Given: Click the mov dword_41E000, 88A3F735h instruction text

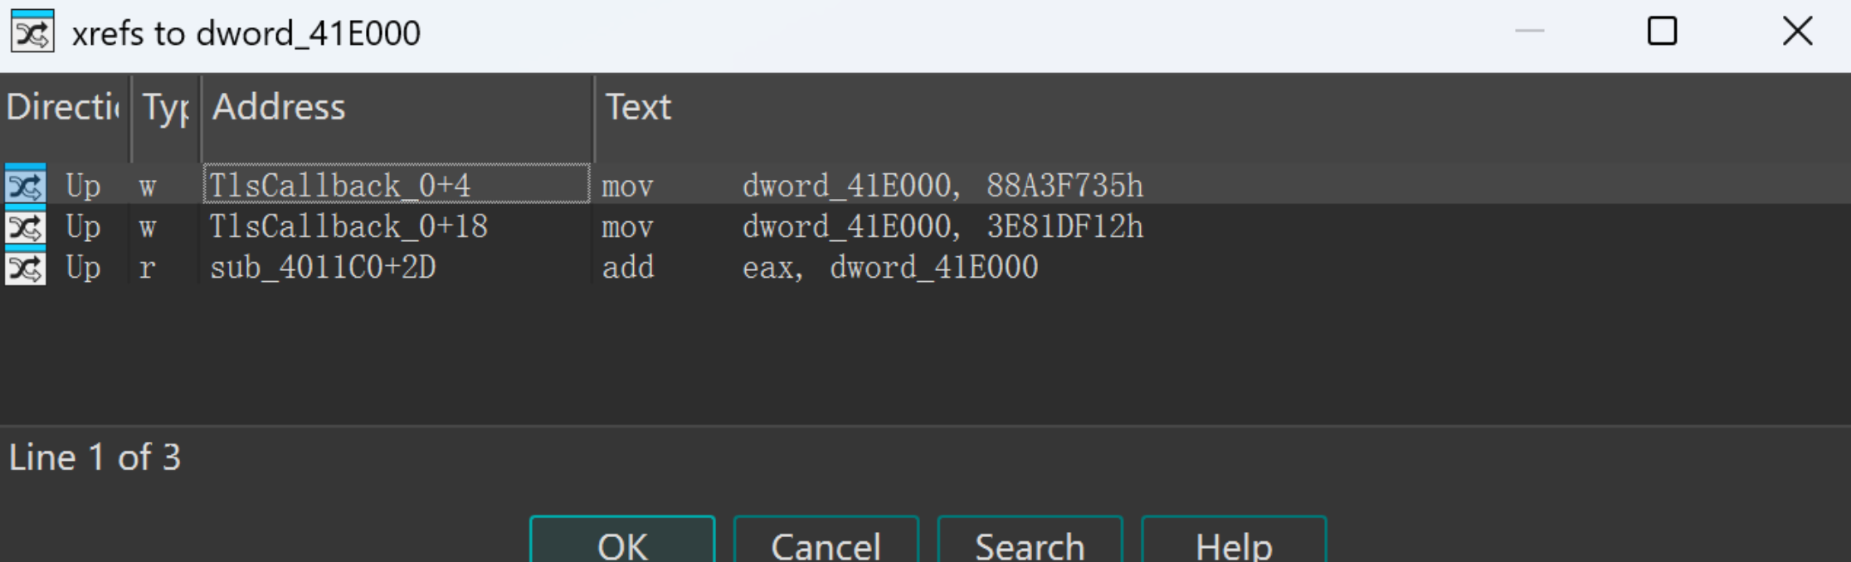Looking at the screenshot, I should point(871,185).
